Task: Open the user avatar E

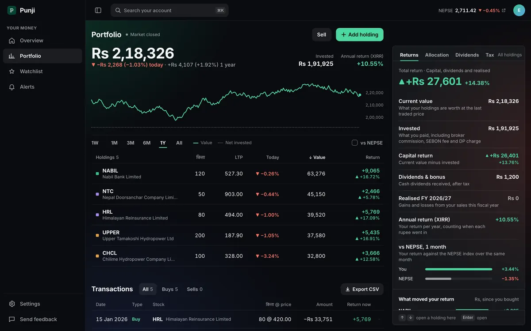Action: [519, 10]
